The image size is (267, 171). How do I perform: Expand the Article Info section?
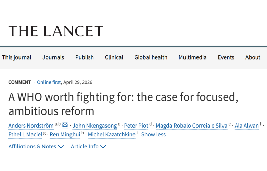pos(88,146)
